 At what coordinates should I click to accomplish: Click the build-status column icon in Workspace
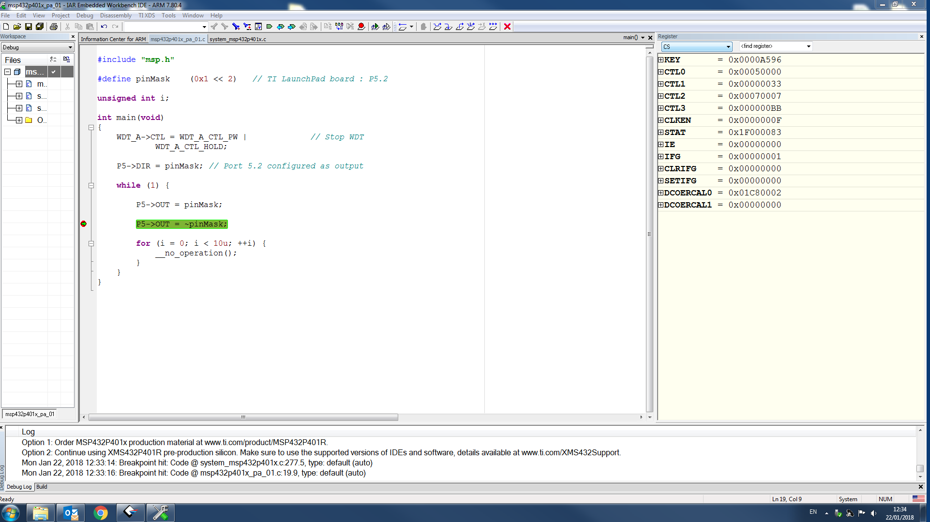click(66, 60)
